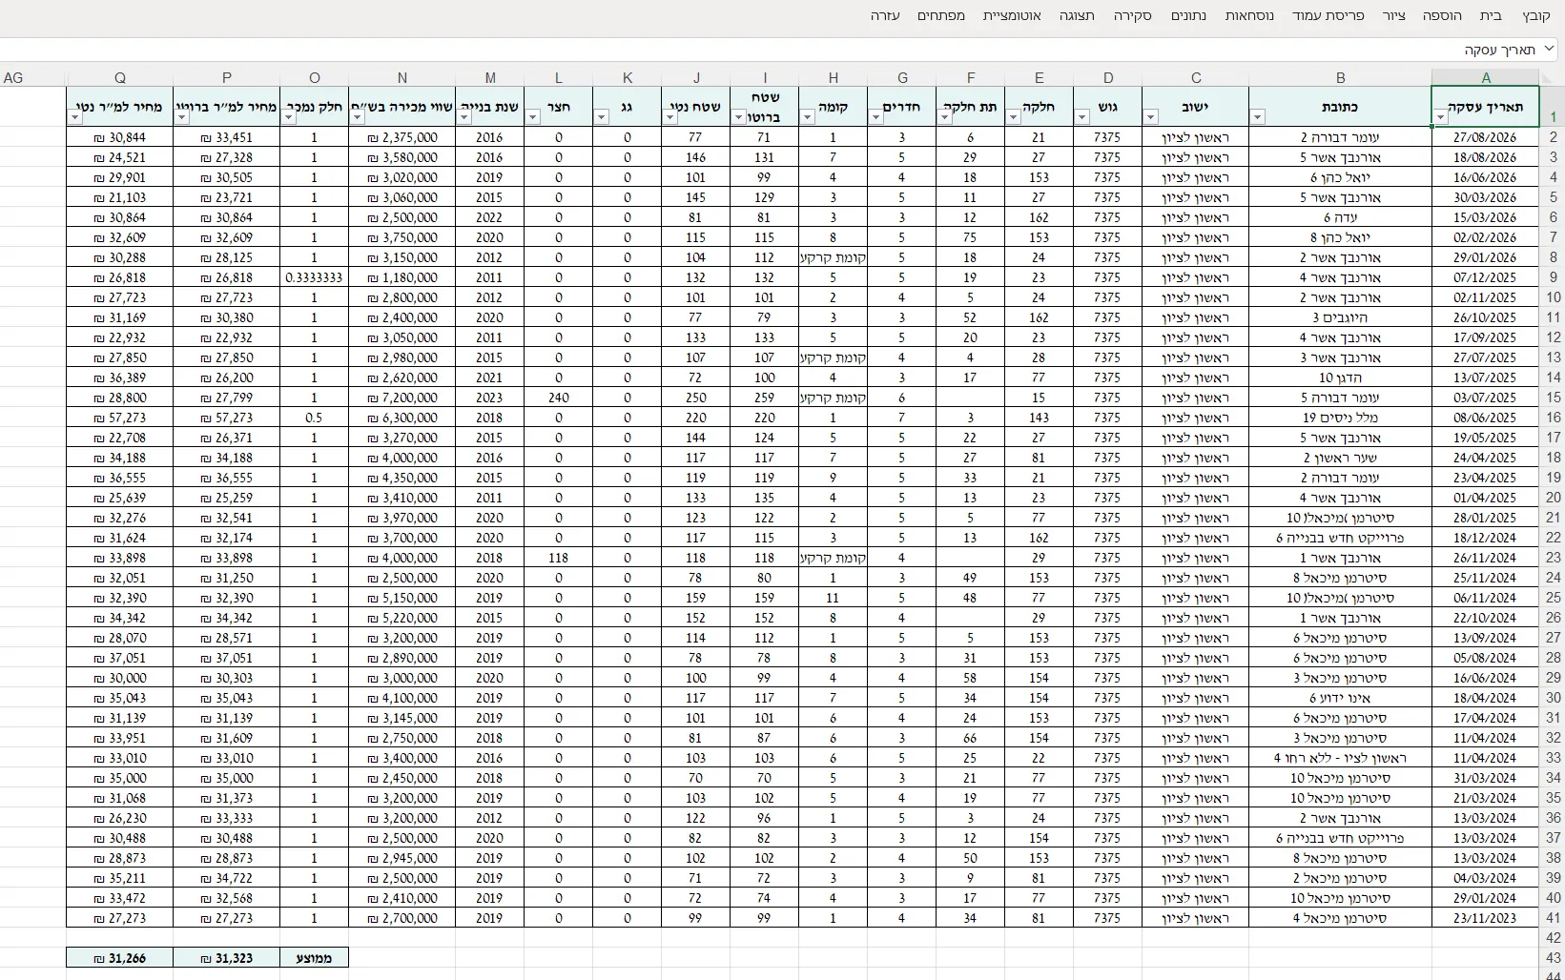
Task: Open filter dropdown for שטח ברוטו column
Action: pyautogui.click(x=739, y=117)
